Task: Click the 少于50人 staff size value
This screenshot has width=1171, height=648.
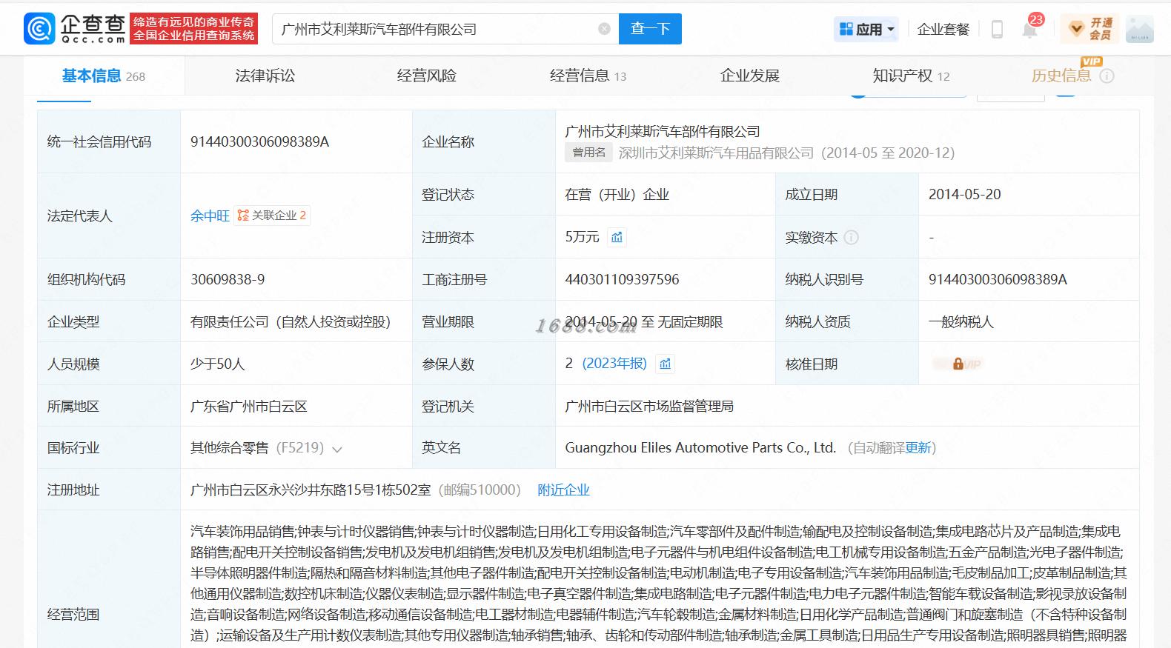Action: coord(217,364)
